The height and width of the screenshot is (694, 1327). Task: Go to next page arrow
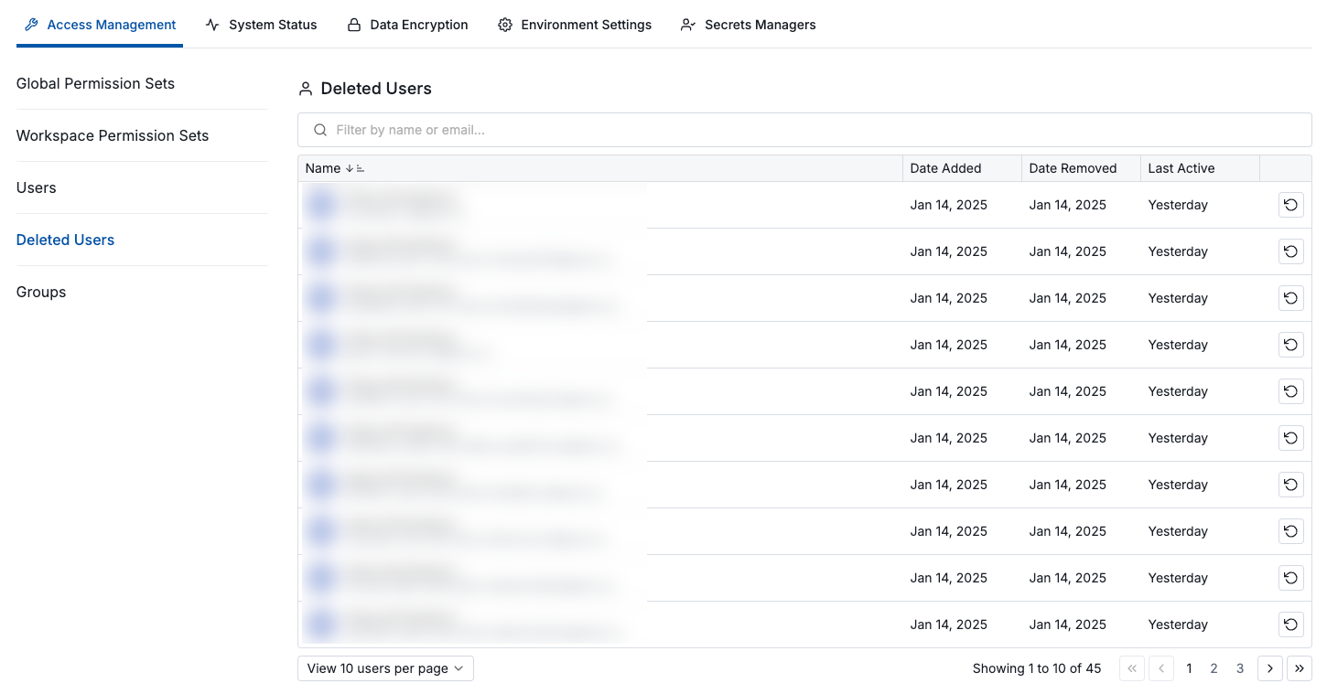(1269, 668)
